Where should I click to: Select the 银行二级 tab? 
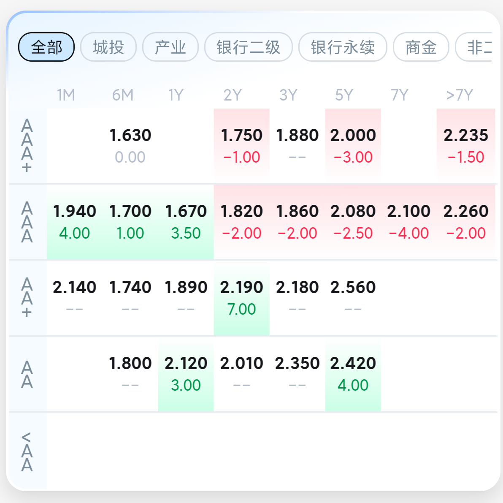coord(249,47)
